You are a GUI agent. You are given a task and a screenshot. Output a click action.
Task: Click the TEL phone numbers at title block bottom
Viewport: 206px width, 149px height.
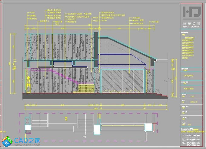coord(191,139)
